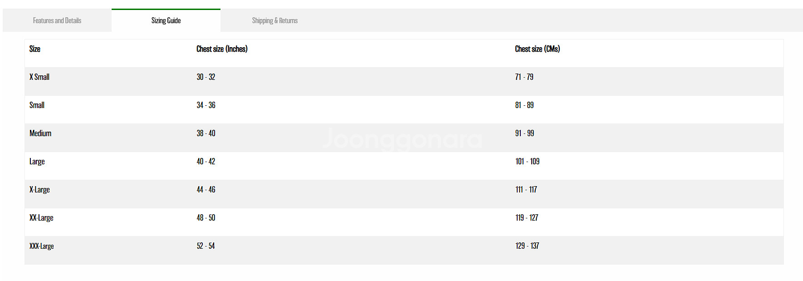This screenshot has width=803, height=281.
Task: Select the 38 - 40 inches cell
Action: [206, 133]
